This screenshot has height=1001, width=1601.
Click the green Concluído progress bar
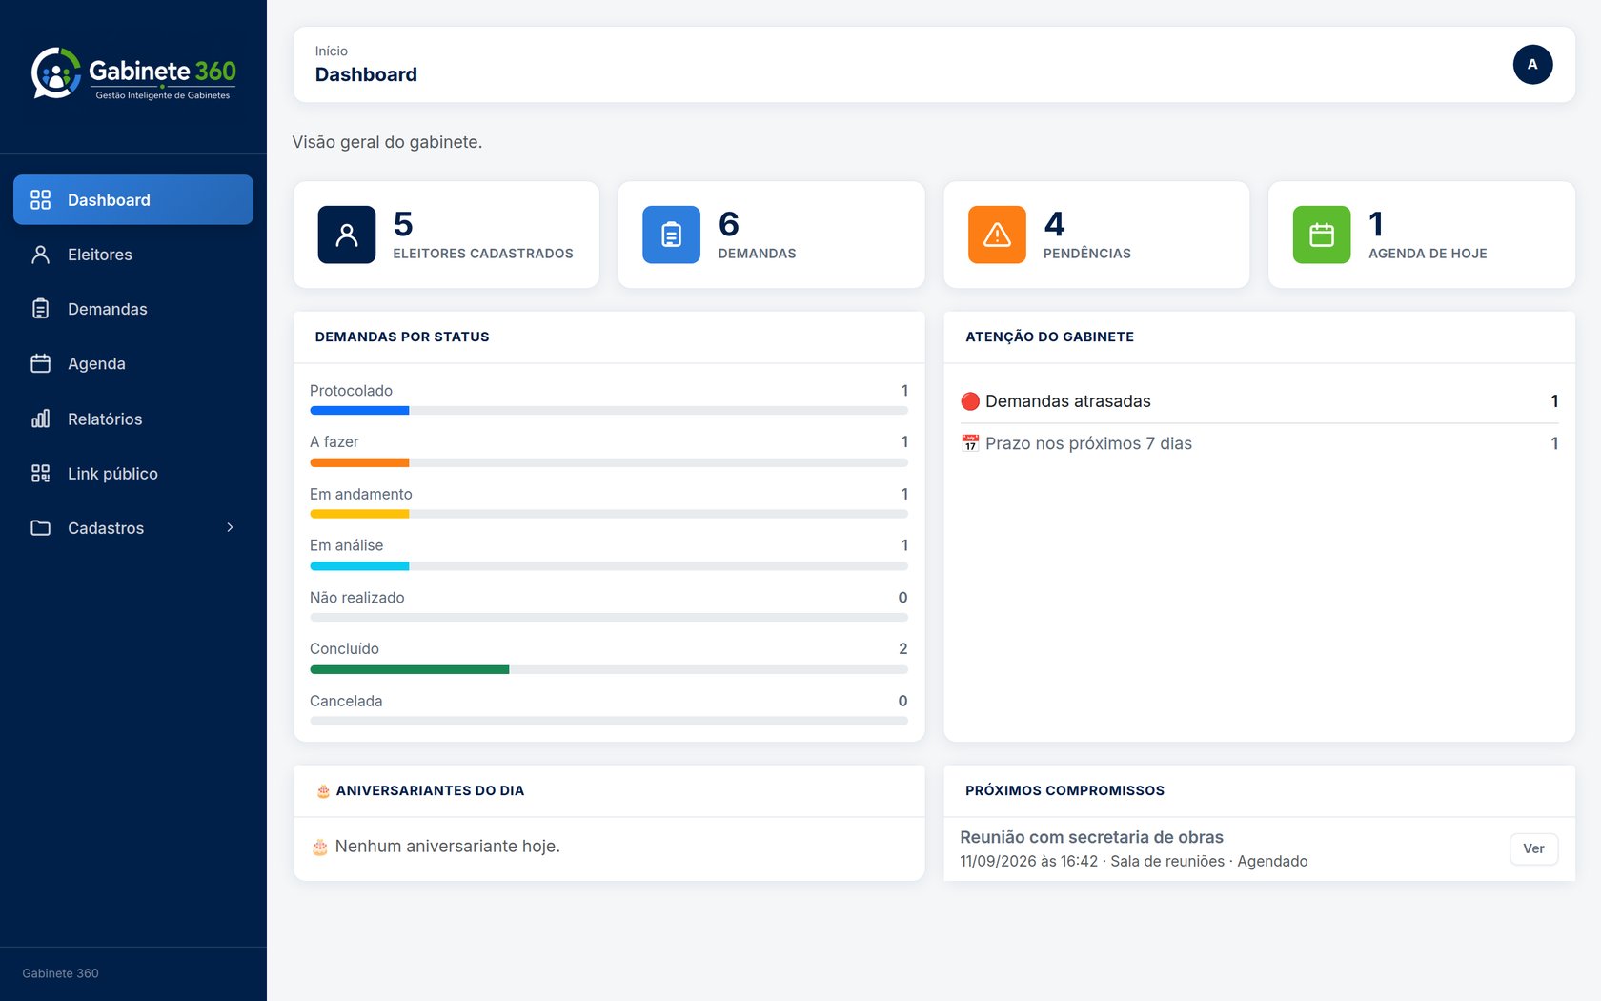point(410,669)
